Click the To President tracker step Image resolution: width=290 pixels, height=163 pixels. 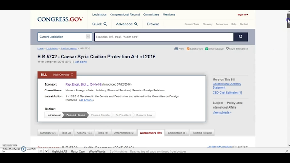123,115
